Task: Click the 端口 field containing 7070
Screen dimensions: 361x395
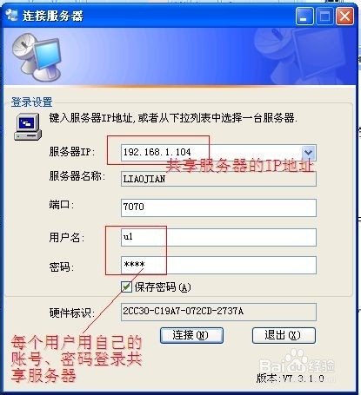Action: pyautogui.click(x=218, y=207)
